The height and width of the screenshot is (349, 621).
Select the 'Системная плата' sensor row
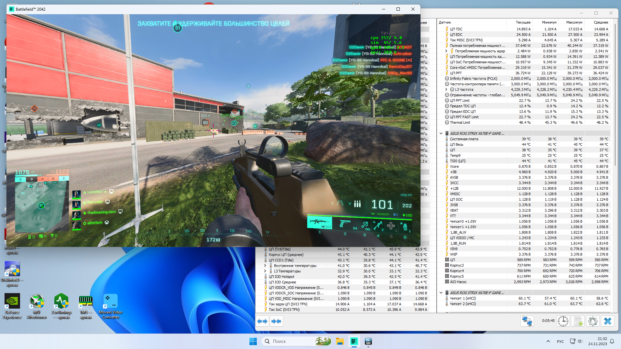(524, 139)
